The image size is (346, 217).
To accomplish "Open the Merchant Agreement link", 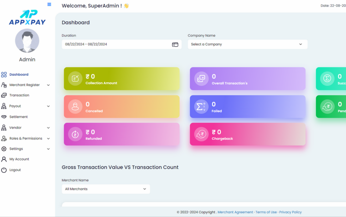I will click(x=235, y=212).
